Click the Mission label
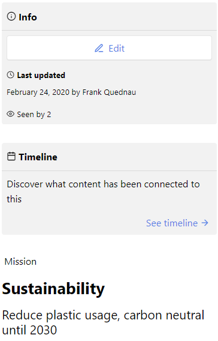Image resolution: width=218 pixels, height=341 pixels. click(20, 262)
